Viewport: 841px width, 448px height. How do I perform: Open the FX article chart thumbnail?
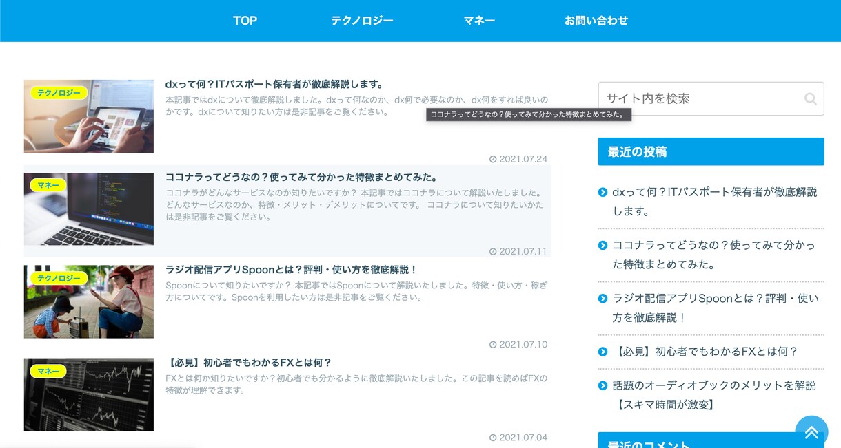pos(89,394)
